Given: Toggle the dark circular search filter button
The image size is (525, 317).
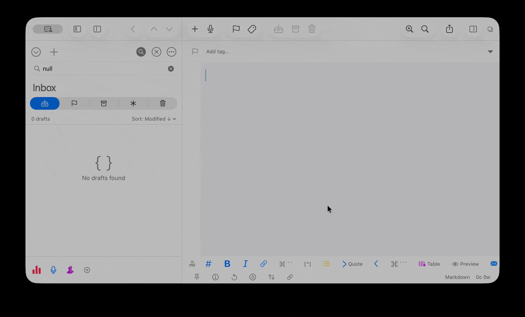Looking at the screenshot, I should click(x=141, y=52).
